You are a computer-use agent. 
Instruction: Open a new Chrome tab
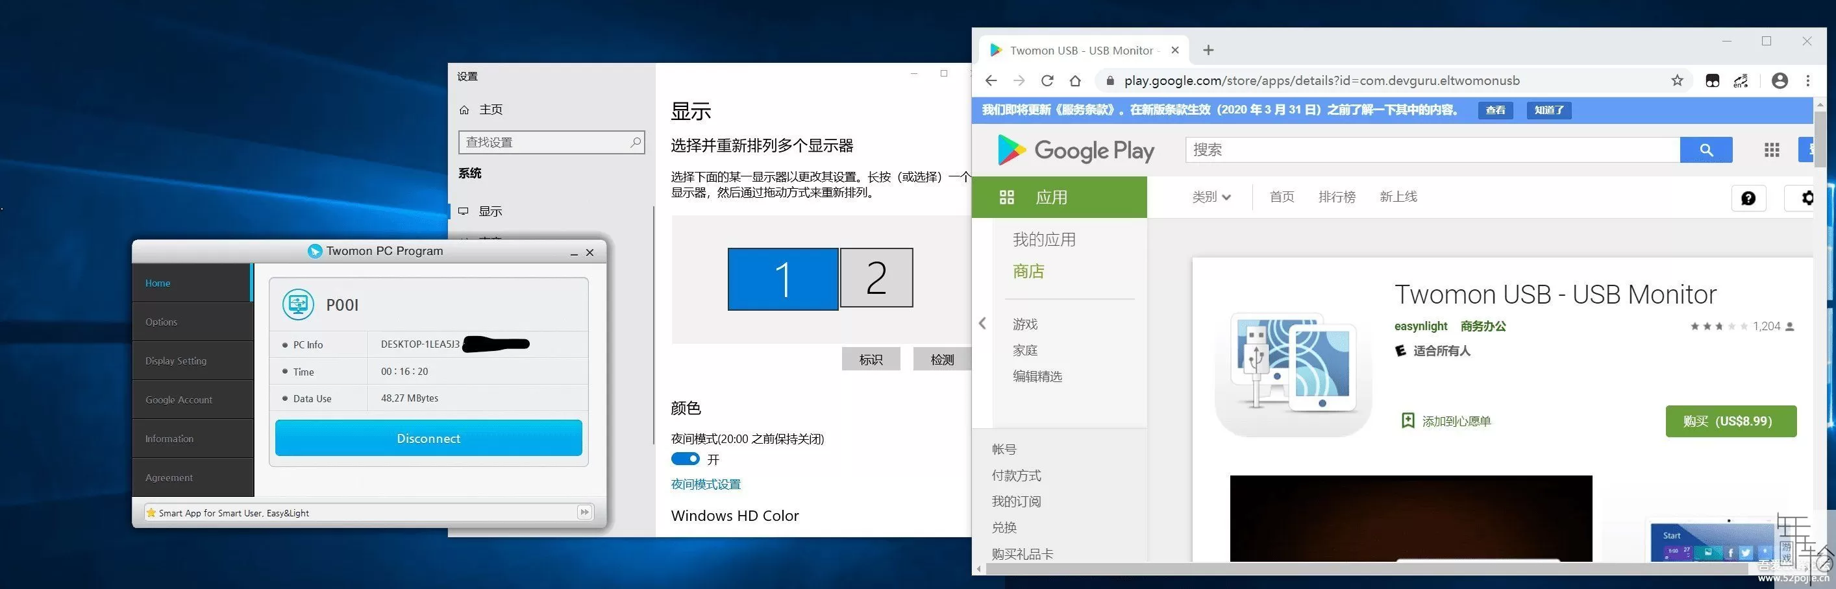(x=1208, y=50)
